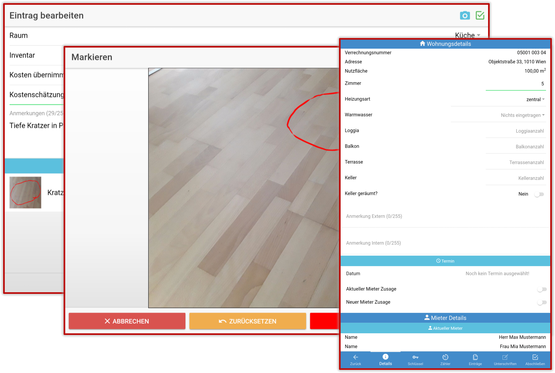
Task: Open the Abschließen tab
Action: pos(535,360)
